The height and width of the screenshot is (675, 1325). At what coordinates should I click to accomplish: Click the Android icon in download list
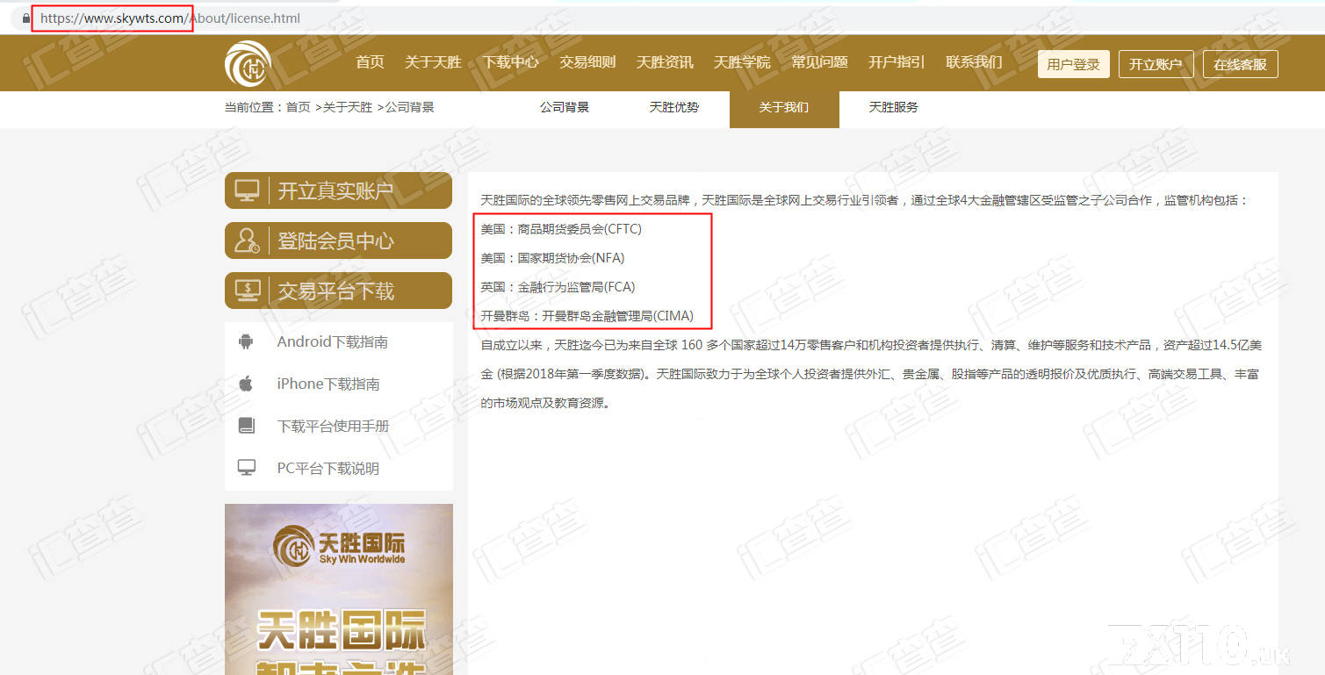[246, 342]
